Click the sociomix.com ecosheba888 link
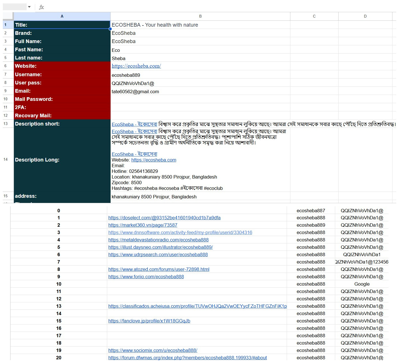Image resolution: width=399 pixels, height=363 pixels. (153, 350)
